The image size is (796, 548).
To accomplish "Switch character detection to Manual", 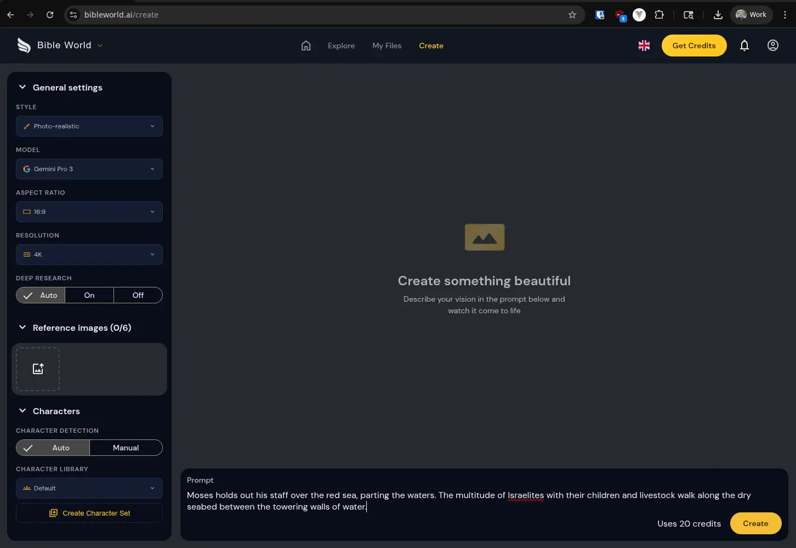I will pos(126,448).
